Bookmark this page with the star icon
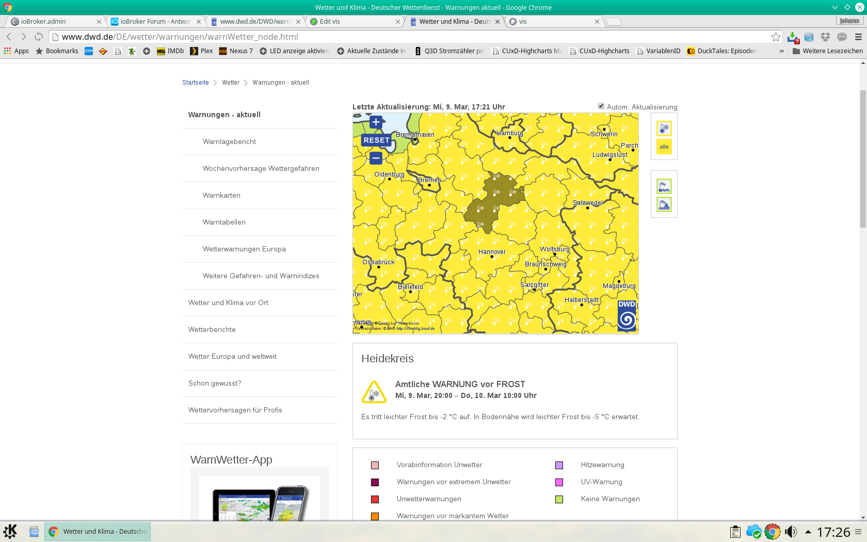 coord(776,37)
